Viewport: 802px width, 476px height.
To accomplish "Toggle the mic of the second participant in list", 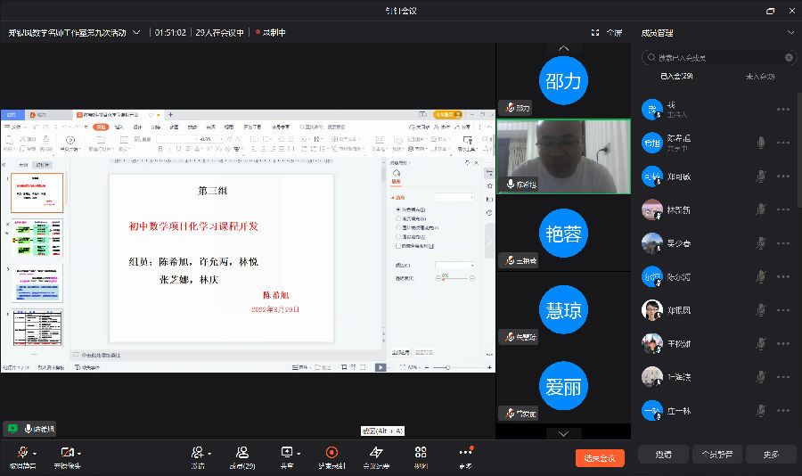I will click(760, 142).
